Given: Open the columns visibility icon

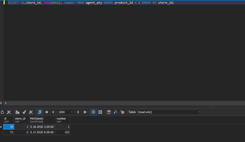Looking at the screenshot, I should [109, 112].
